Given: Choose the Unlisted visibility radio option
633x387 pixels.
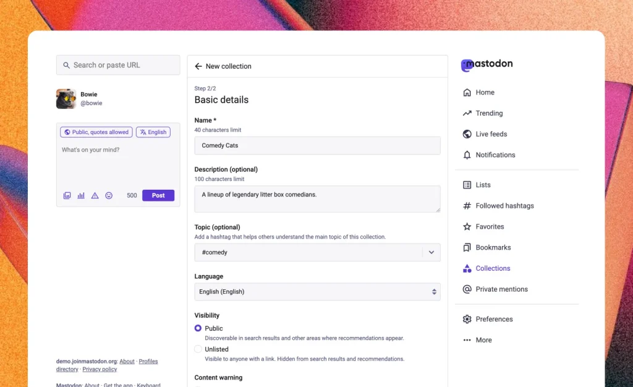Looking at the screenshot, I should [x=198, y=349].
